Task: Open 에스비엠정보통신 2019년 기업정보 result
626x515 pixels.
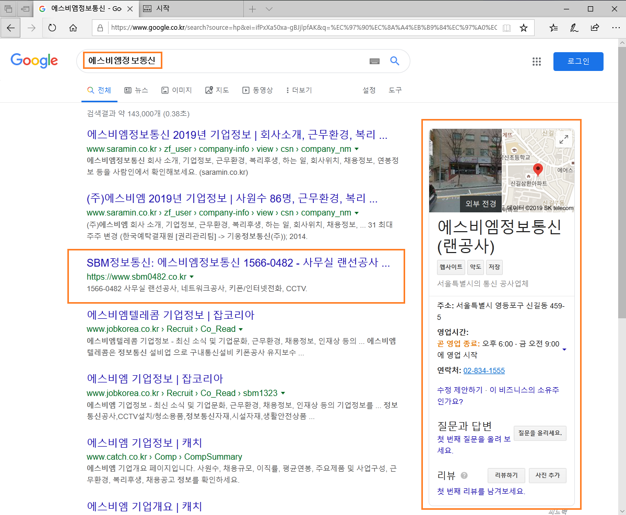Action: 237,135
